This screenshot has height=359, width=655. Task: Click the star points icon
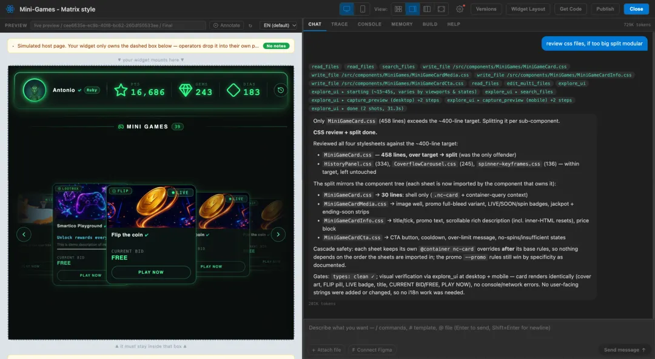click(x=121, y=90)
